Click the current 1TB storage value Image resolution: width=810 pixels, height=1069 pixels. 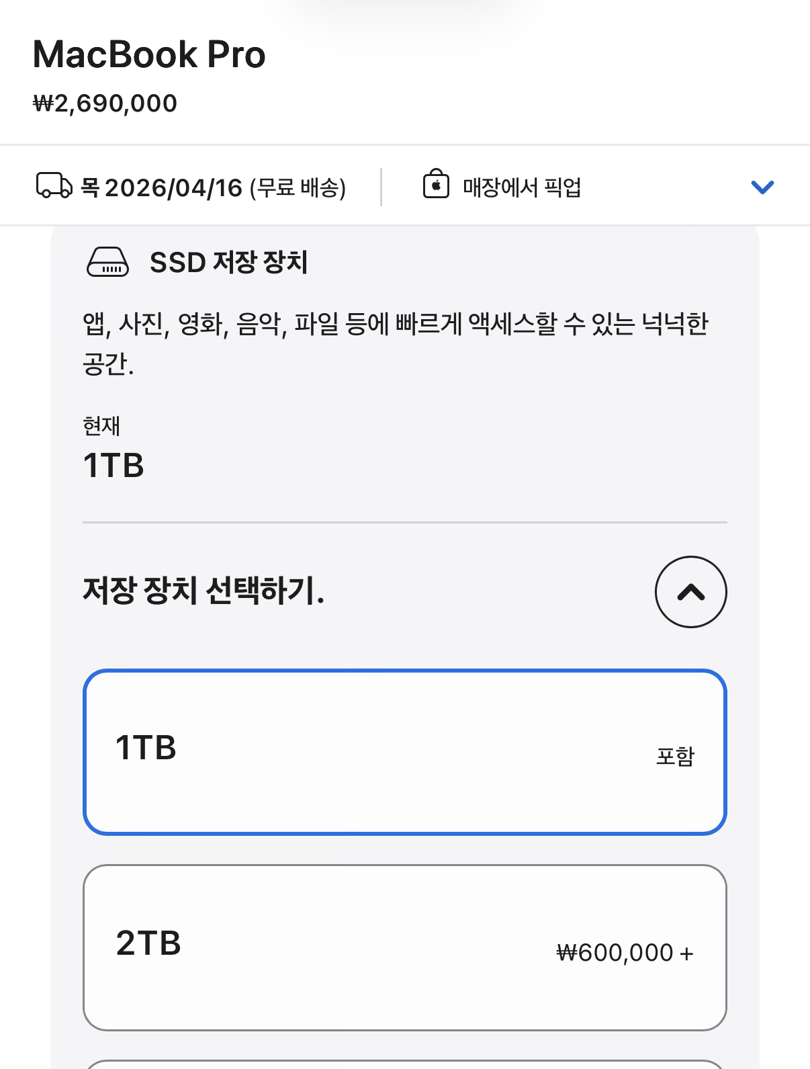[x=114, y=465]
